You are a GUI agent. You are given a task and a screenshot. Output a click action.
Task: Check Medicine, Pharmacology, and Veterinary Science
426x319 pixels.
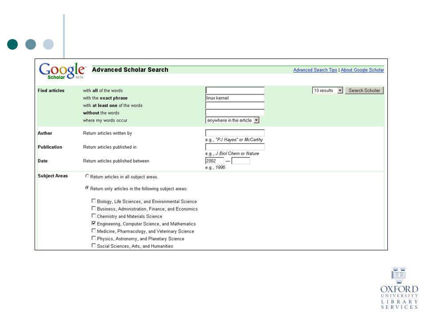(x=94, y=230)
